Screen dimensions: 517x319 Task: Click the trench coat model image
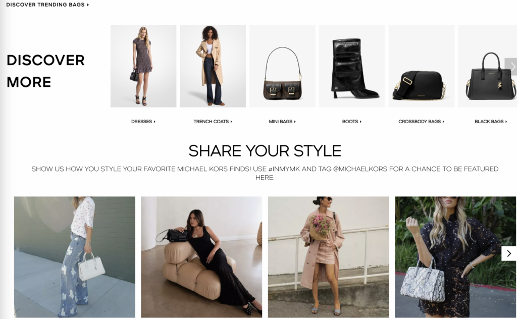[x=213, y=66]
